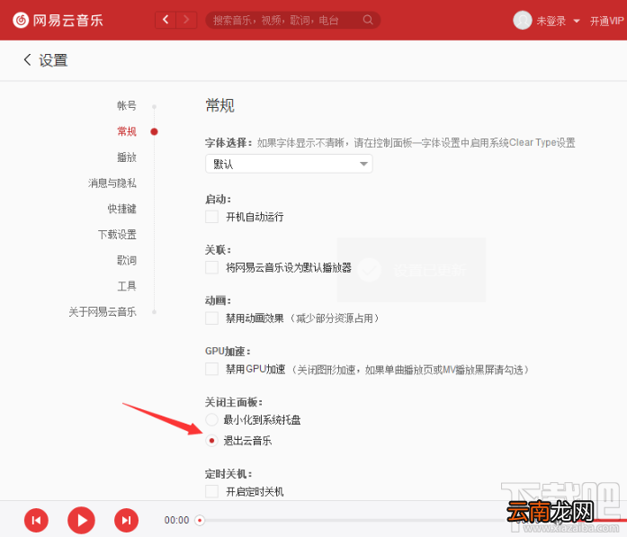Screen dimensions: 627x537
Task: Click the 关闭主面板 label
Action: click(234, 402)
